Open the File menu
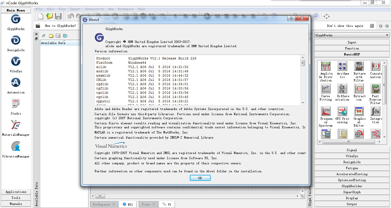 39,9
